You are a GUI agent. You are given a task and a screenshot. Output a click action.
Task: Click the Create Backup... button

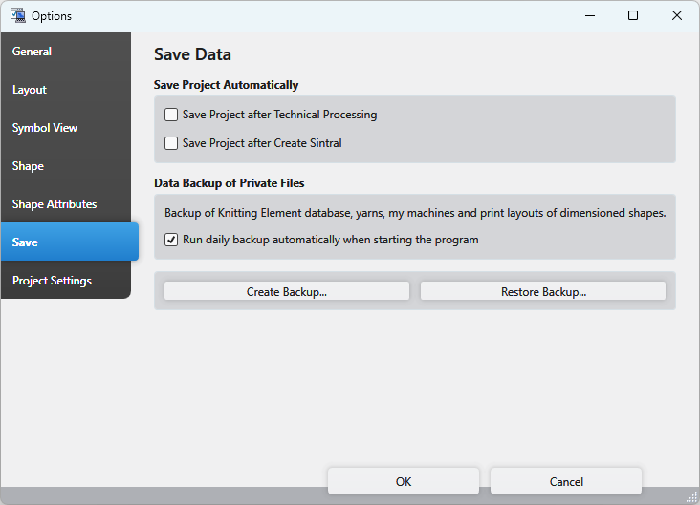287,292
